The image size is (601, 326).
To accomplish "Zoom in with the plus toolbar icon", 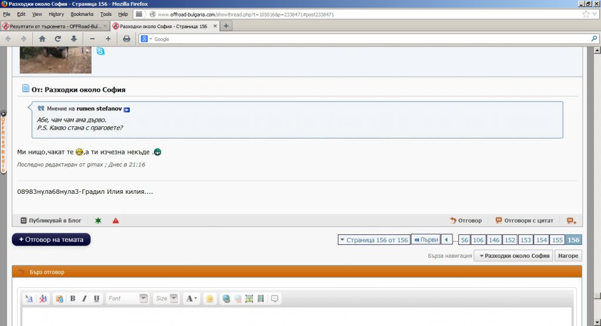I will coord(108,39).
